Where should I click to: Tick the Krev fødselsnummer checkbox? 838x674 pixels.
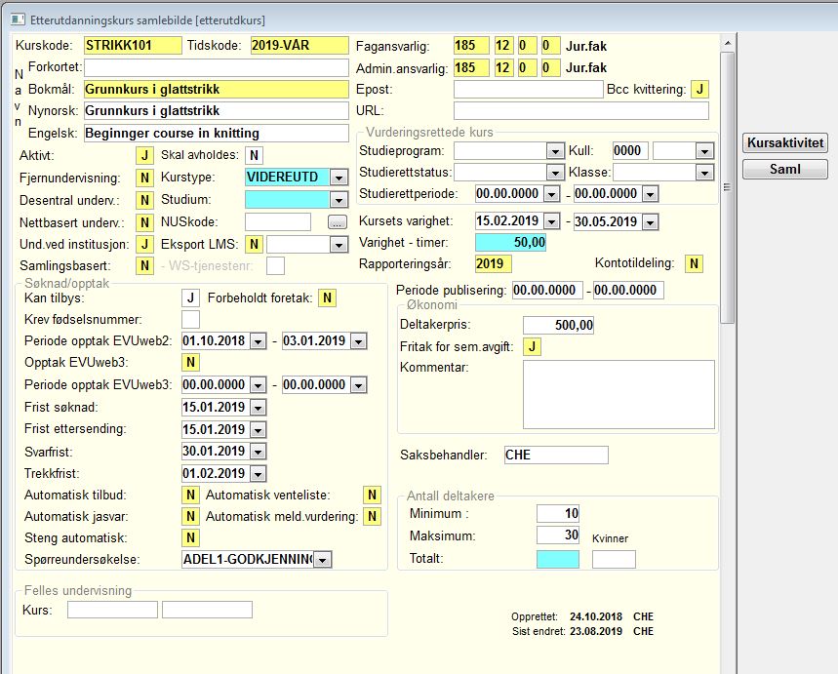(x=191, y=320)
